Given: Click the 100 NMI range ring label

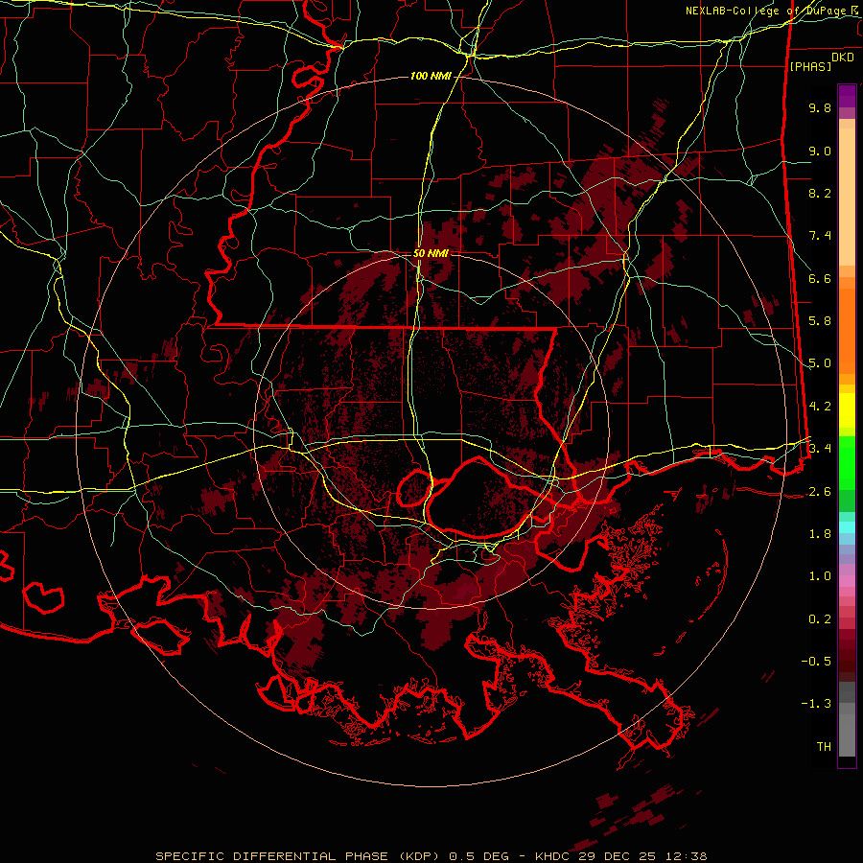Looking at the screenshot, I should click(431, 76).
